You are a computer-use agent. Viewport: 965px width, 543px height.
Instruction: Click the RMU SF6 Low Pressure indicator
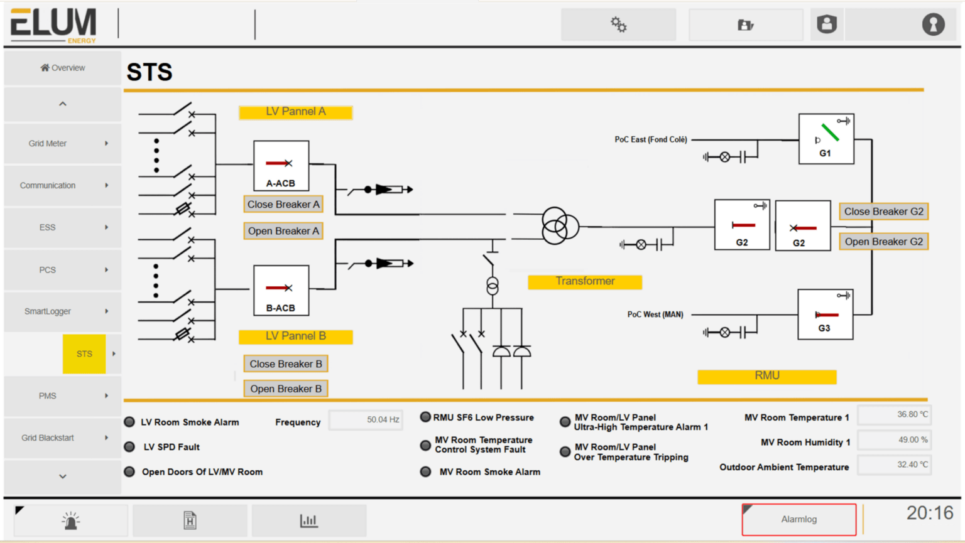pos(426,417)
